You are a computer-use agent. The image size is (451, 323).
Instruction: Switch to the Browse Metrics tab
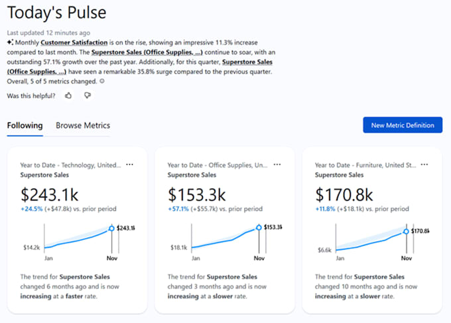coord(83,125)
